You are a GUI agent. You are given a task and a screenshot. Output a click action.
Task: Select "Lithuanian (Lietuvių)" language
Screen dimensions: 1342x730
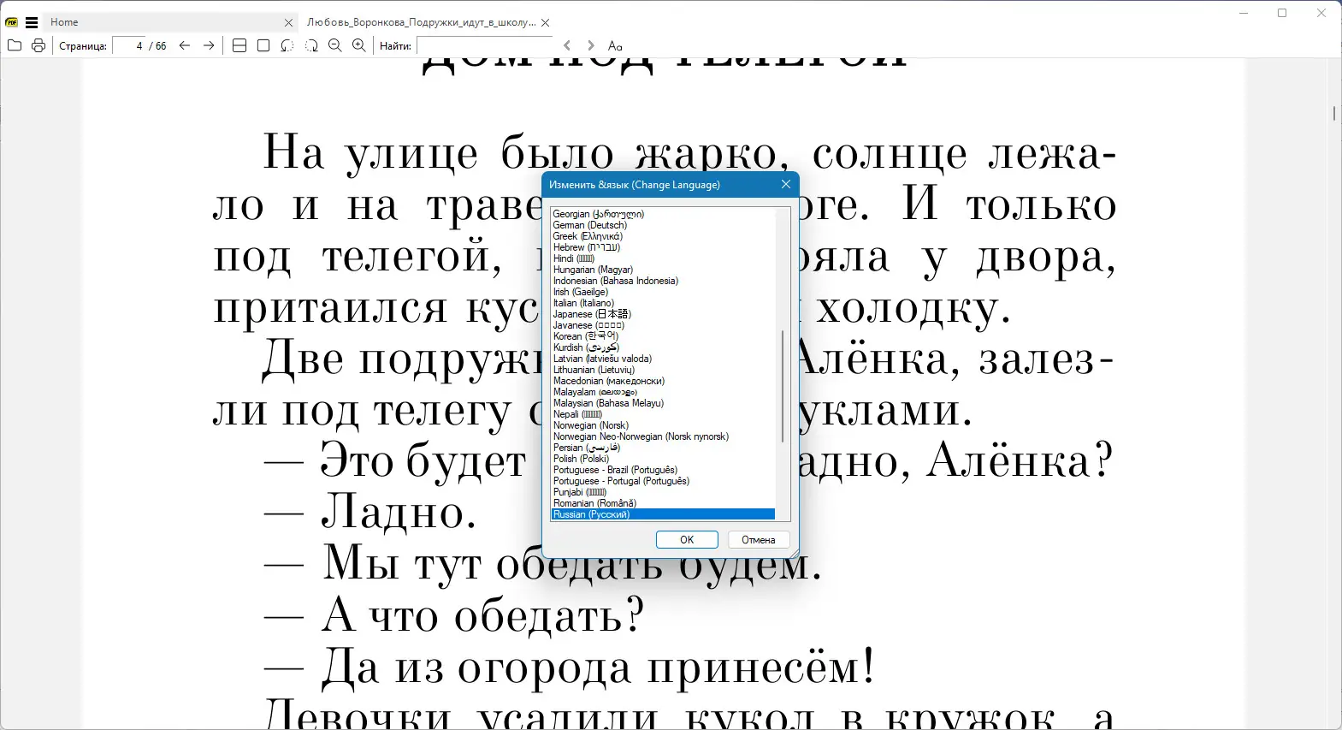[662, 370]
